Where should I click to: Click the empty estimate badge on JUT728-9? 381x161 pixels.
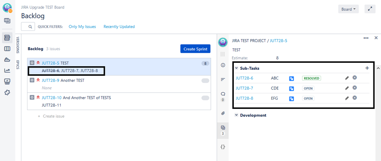pyautogui.click(x=205, y=81)
